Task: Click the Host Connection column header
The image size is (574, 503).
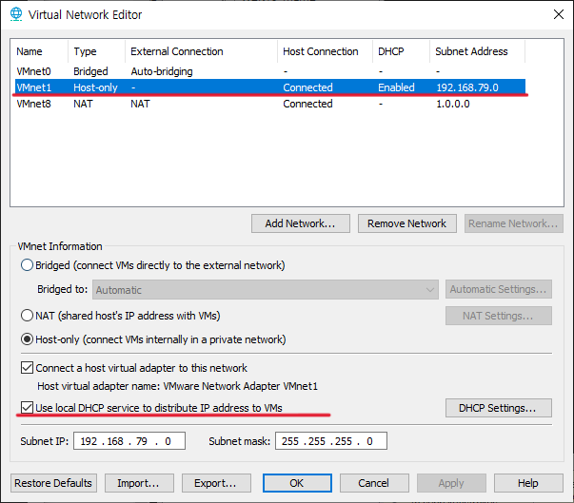Action: click(325, 51)
